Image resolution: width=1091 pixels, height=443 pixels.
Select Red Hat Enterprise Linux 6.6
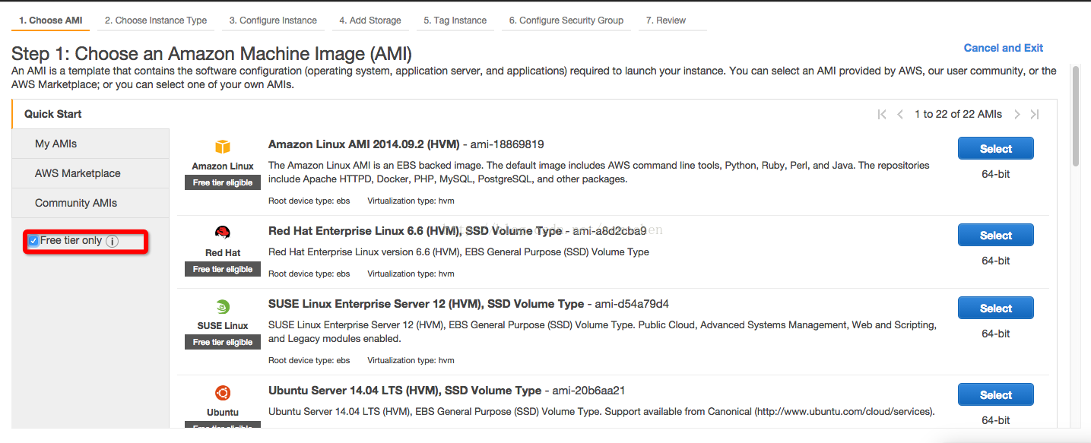(x=996, y=236)
